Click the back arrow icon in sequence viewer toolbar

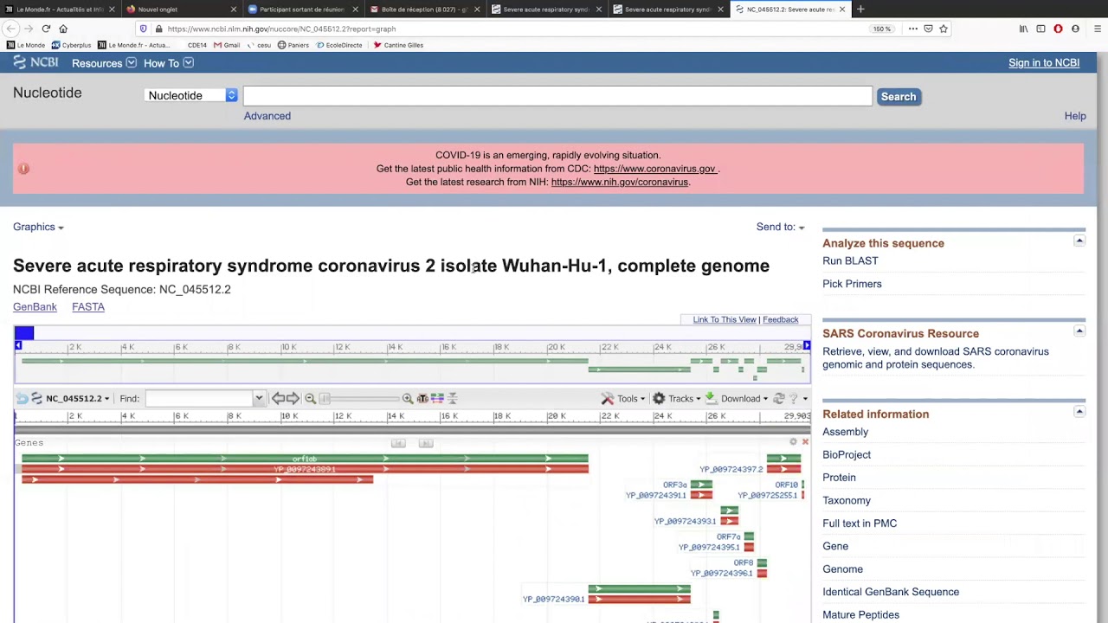point(22,398)
